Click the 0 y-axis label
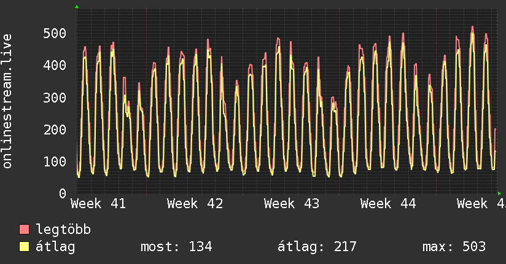 click(x=63, y=193)
